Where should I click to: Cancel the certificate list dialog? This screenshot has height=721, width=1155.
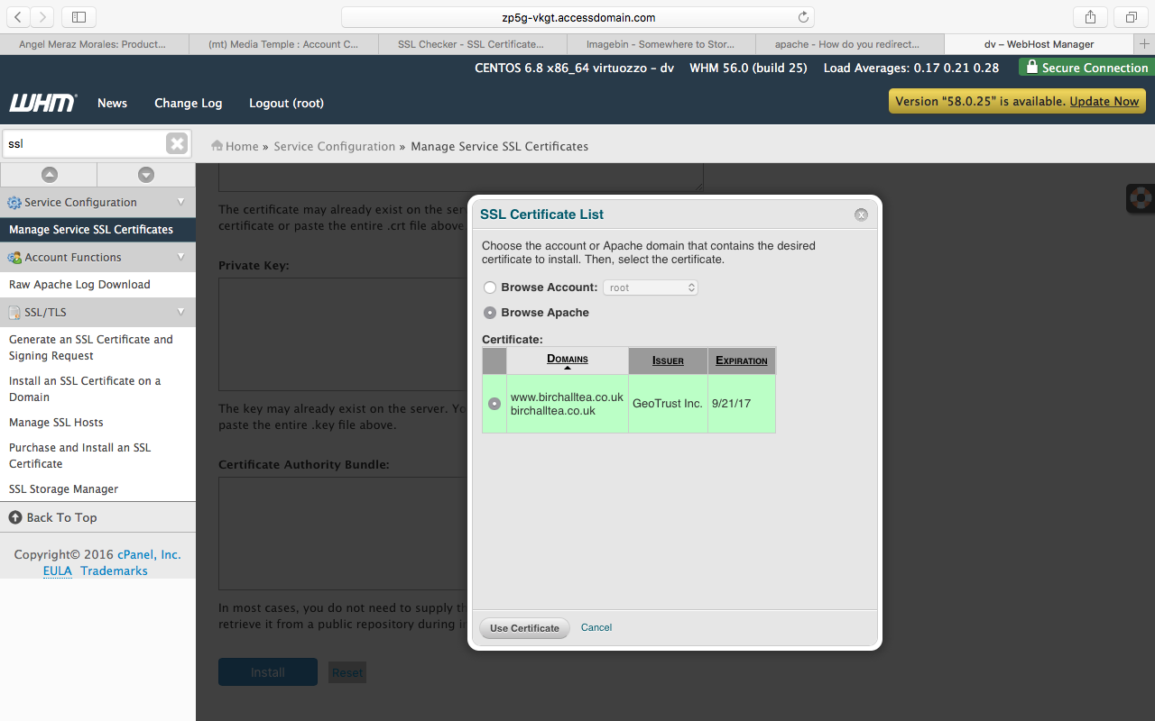click(x=596, y=627)
